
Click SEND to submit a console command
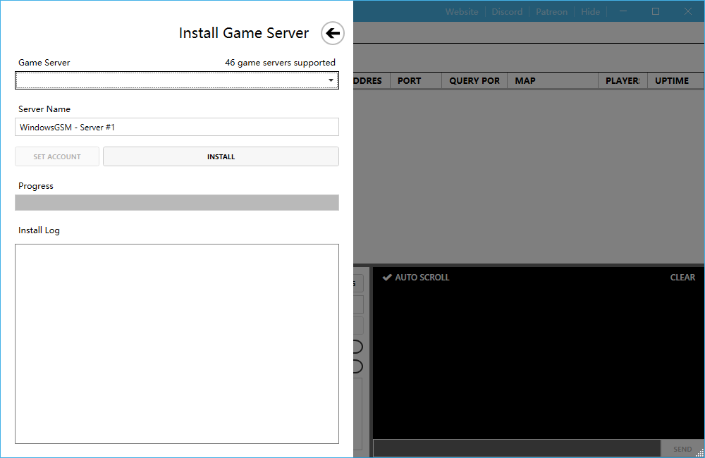pos(682,449)
